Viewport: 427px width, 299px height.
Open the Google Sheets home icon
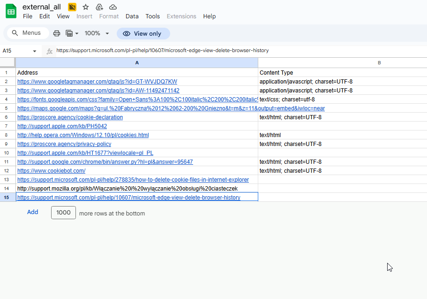[x=11, y=11]
